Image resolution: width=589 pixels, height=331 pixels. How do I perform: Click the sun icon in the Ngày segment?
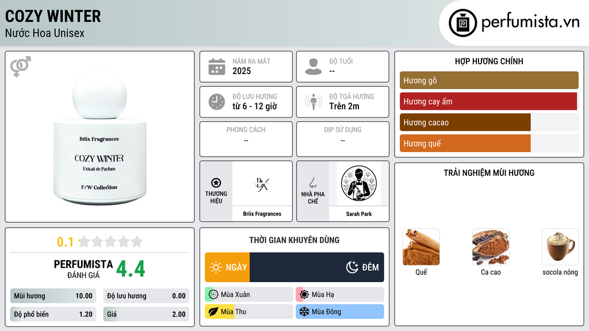(x=216, y=267)
